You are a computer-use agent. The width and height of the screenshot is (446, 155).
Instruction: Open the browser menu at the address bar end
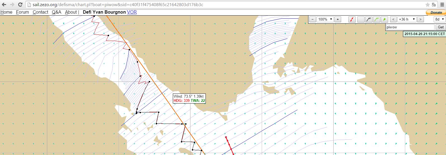(442, 5)
